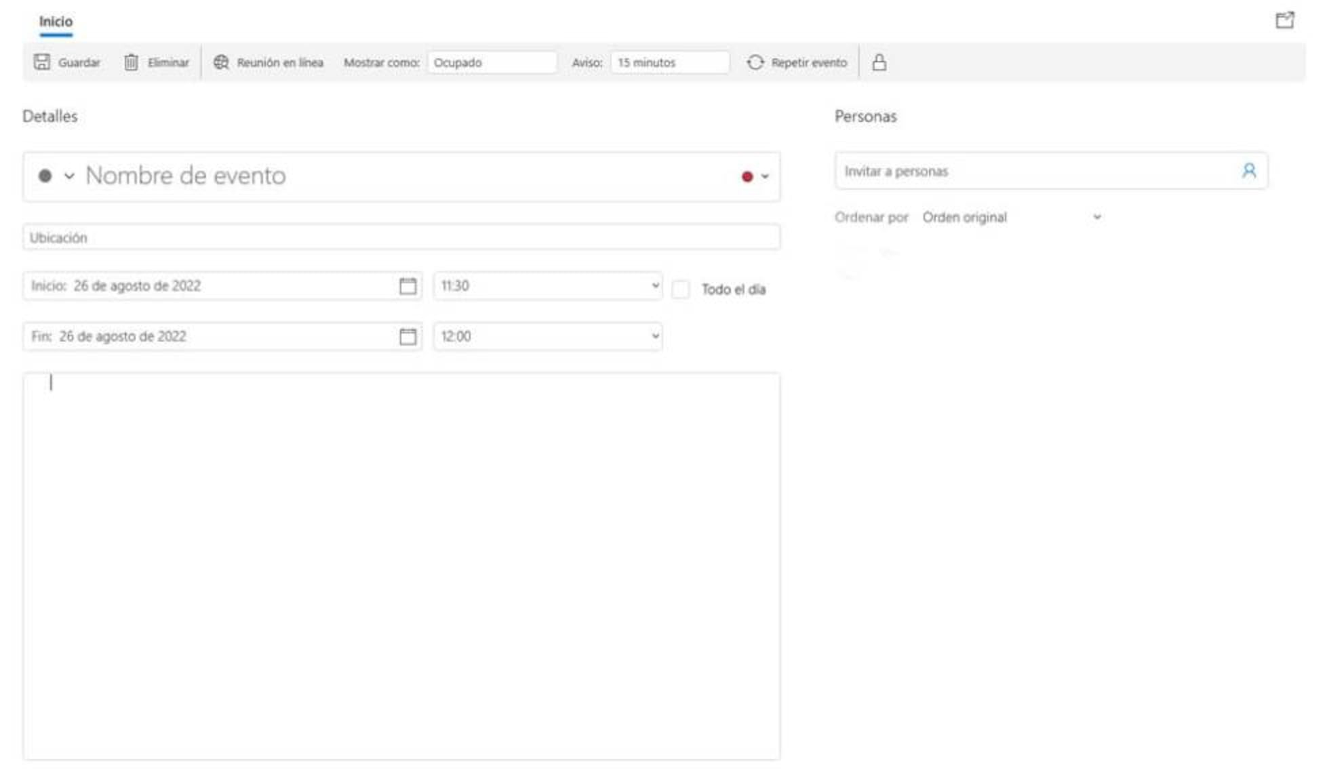1329x774 pixels.
Task: Open the Inicio date calendar picker icon
Action: click(408, 286)
